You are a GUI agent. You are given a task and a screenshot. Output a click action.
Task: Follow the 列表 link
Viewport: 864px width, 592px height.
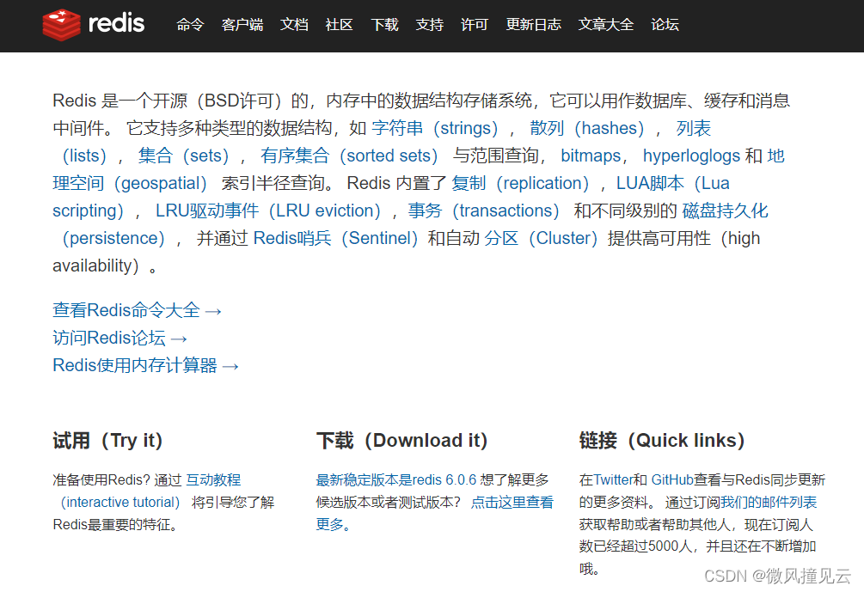click(694, 128)
